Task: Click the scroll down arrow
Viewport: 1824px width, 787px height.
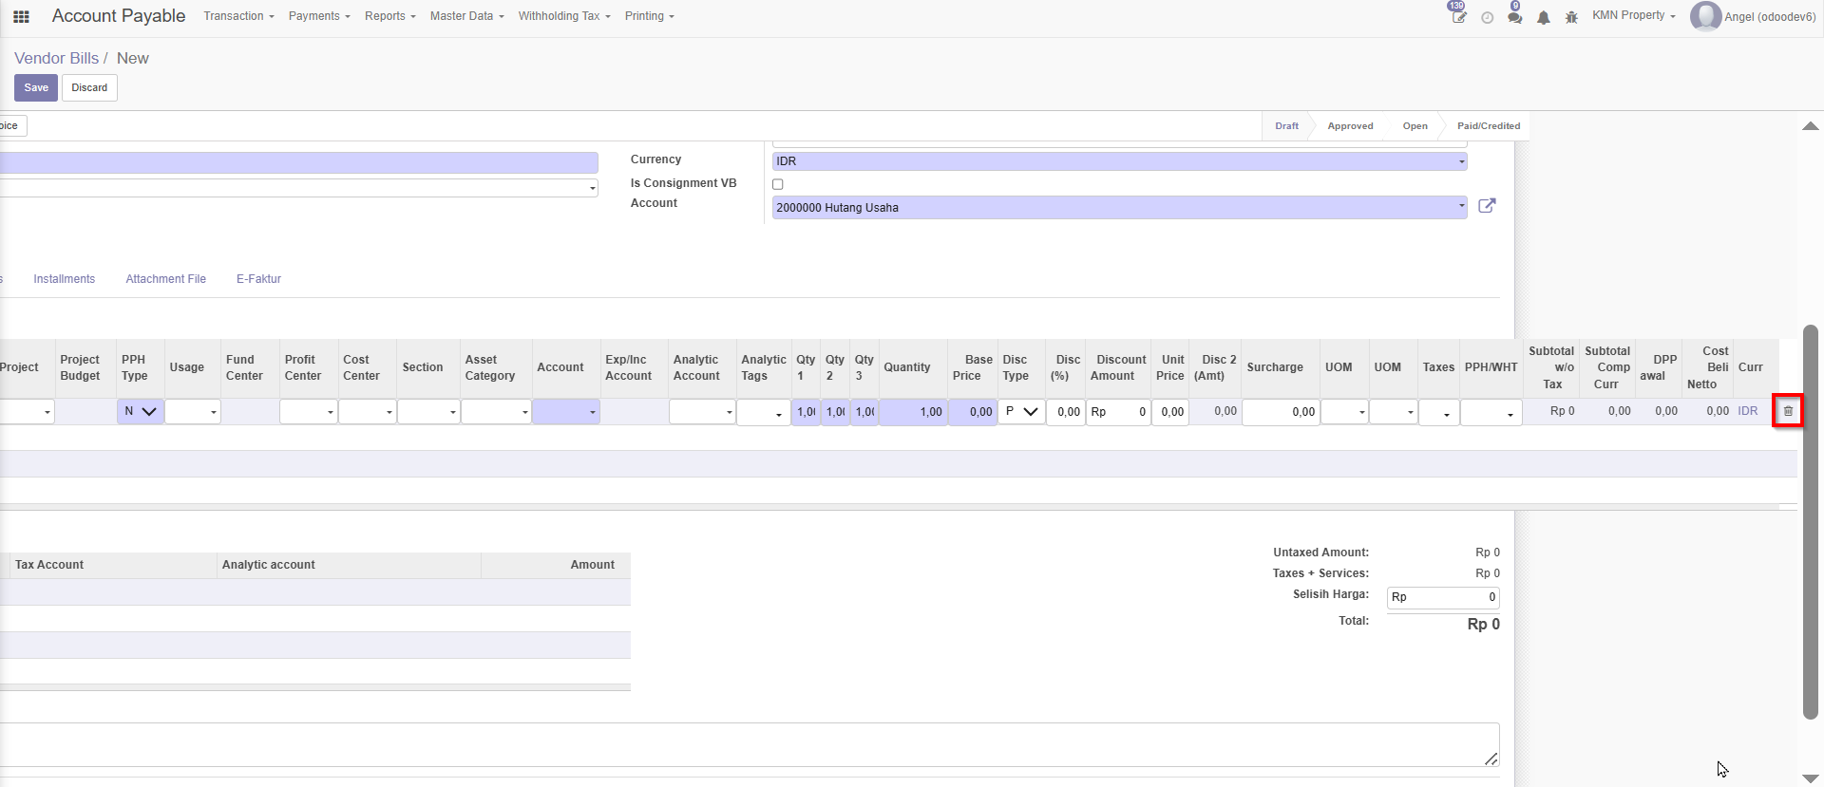Action: [1811, 778]
